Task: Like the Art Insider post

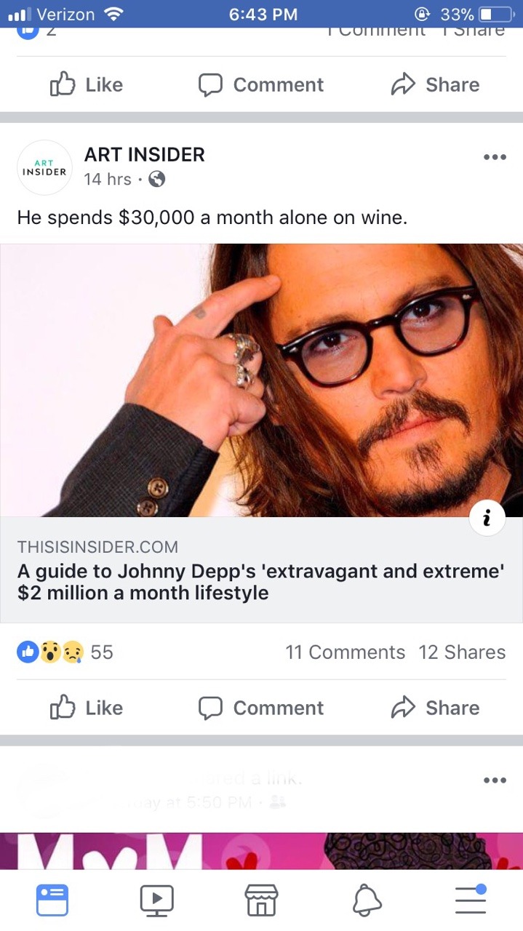Action: tap(86, 708)
